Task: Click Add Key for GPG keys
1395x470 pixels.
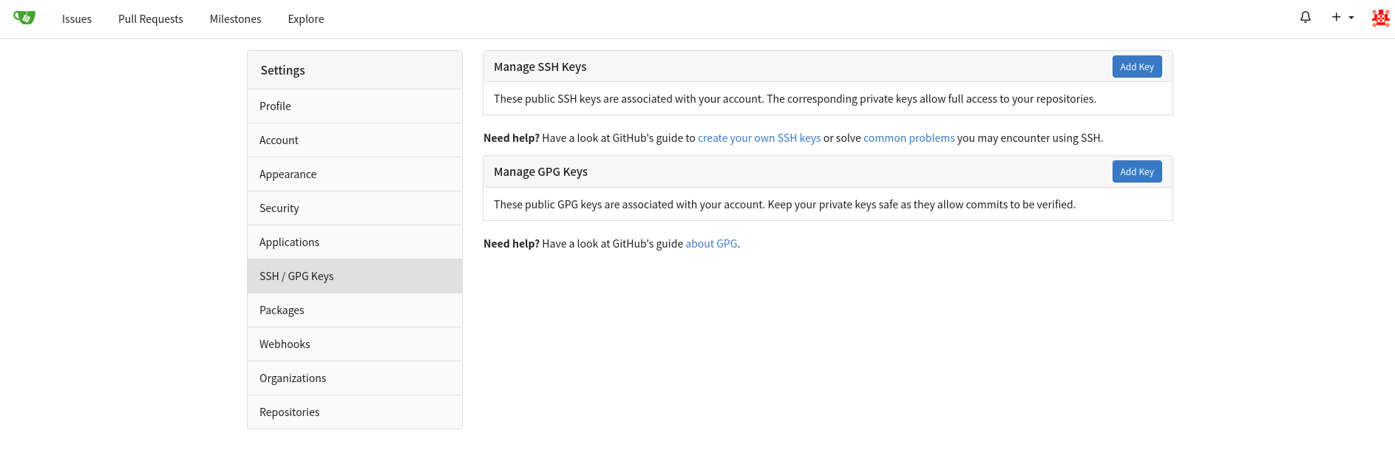Action: [1136, 171]
